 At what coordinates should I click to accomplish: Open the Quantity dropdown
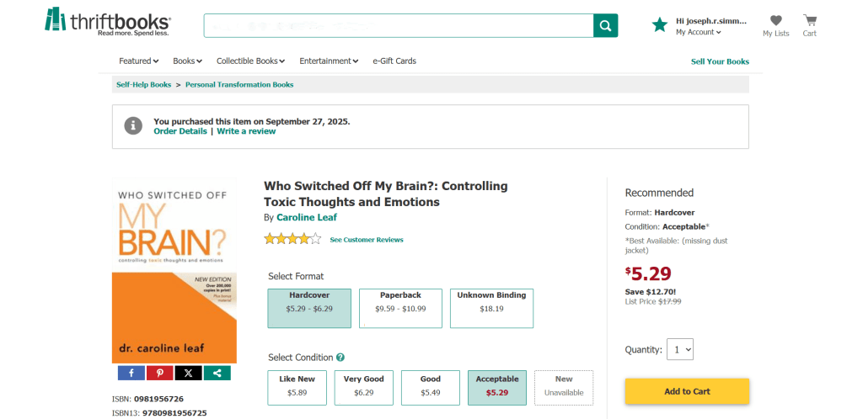click(x=679, y=349)
